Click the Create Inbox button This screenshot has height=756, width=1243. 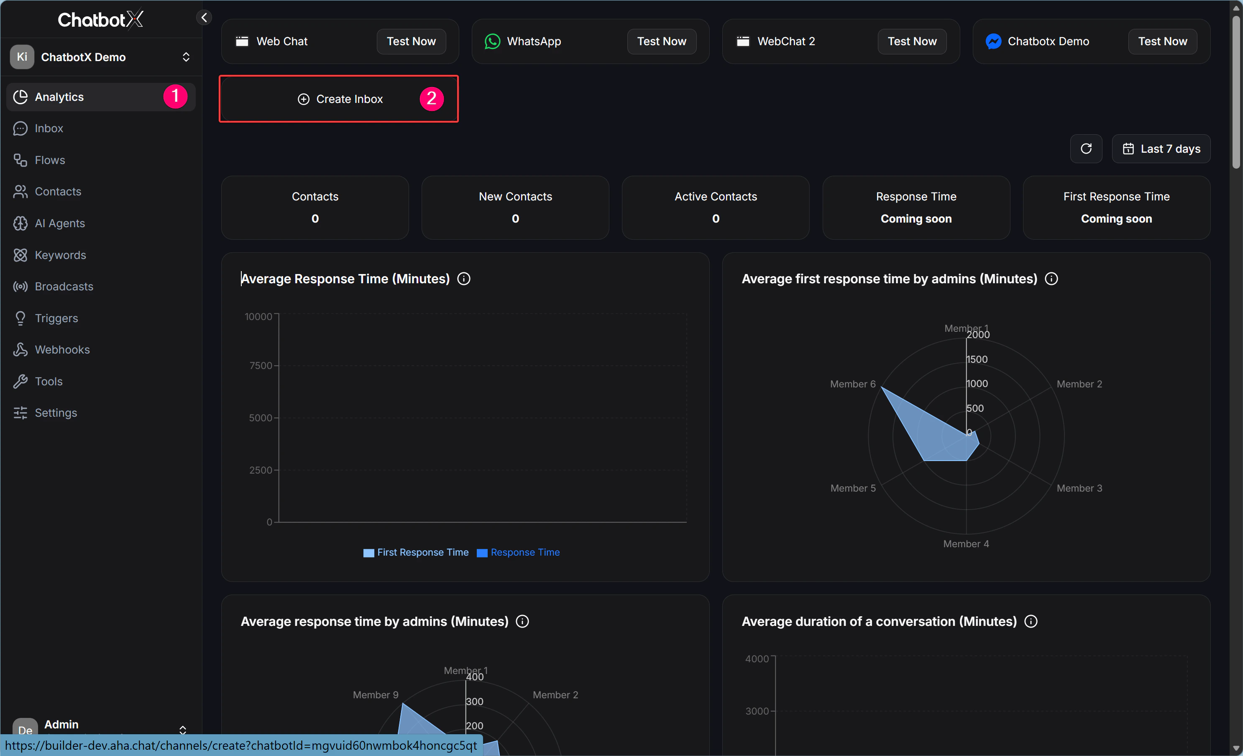tap(339, 99)
